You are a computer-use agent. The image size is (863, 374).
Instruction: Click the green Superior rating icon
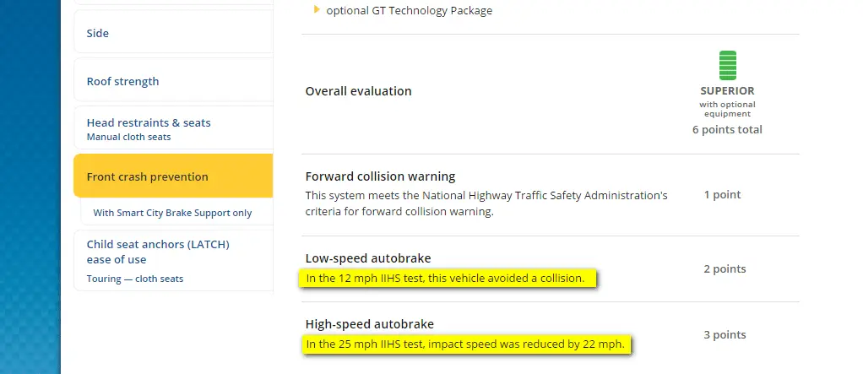coord(727,65)
